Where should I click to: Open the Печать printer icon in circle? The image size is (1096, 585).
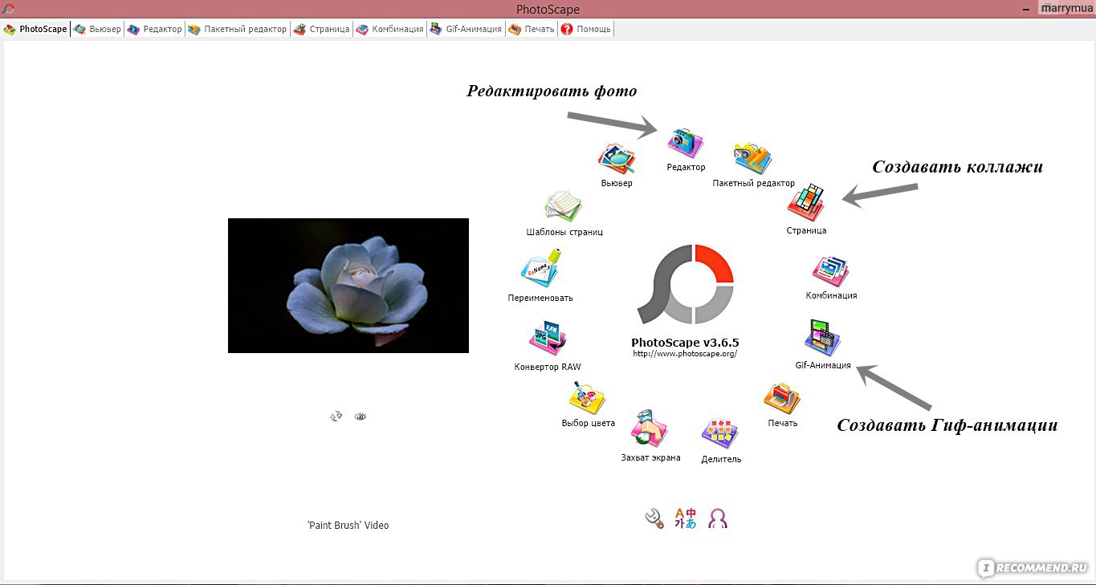(x=781, y=398)
